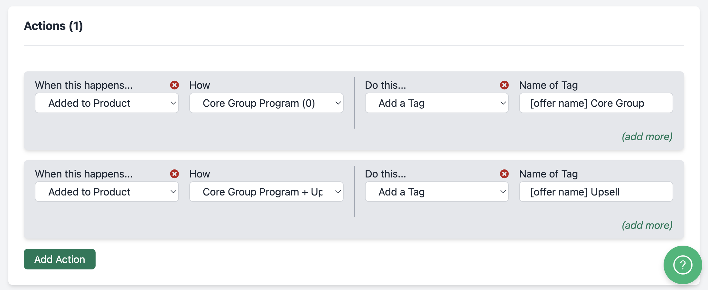The width and height of the screenshot is (708, 290).
Task: Open second action's Added to Product dropdown
Action: point(107,192)
